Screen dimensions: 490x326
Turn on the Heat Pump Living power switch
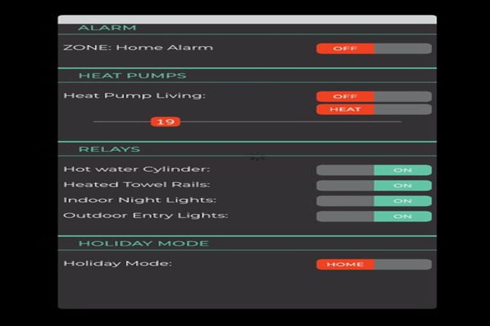tap(373, 97)
